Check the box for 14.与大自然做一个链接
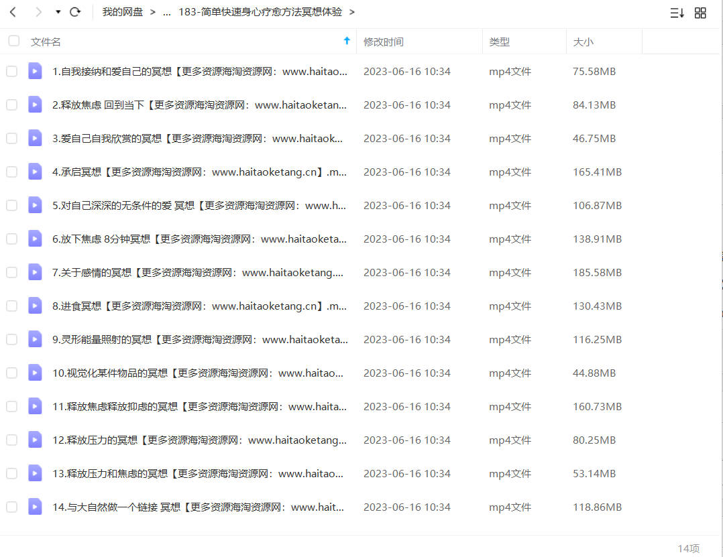The image size is (723, 557). click(x=11, y=507)
